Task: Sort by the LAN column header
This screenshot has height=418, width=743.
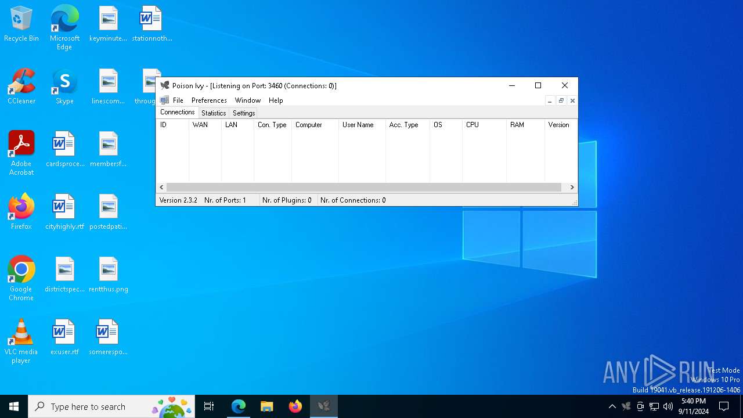Action: coord(237,125)
